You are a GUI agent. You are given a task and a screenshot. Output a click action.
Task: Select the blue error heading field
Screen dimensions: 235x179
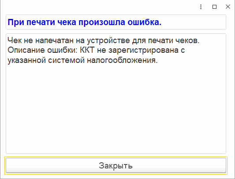point(116,22)
